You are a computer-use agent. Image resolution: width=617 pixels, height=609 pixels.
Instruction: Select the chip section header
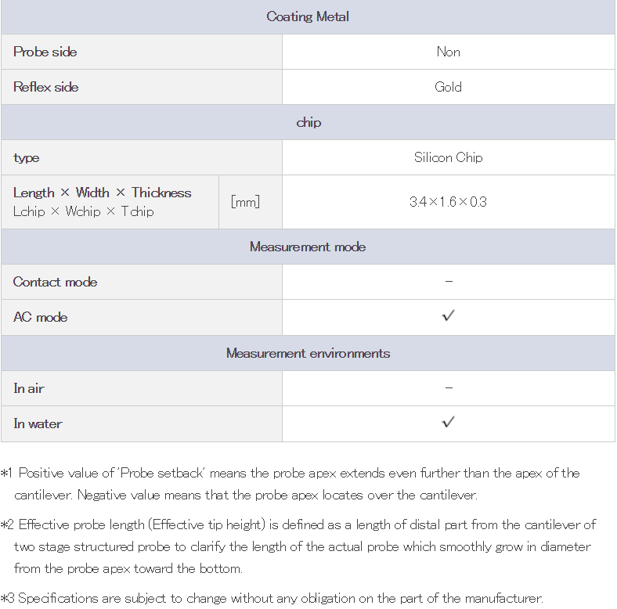tap(308, 122)
